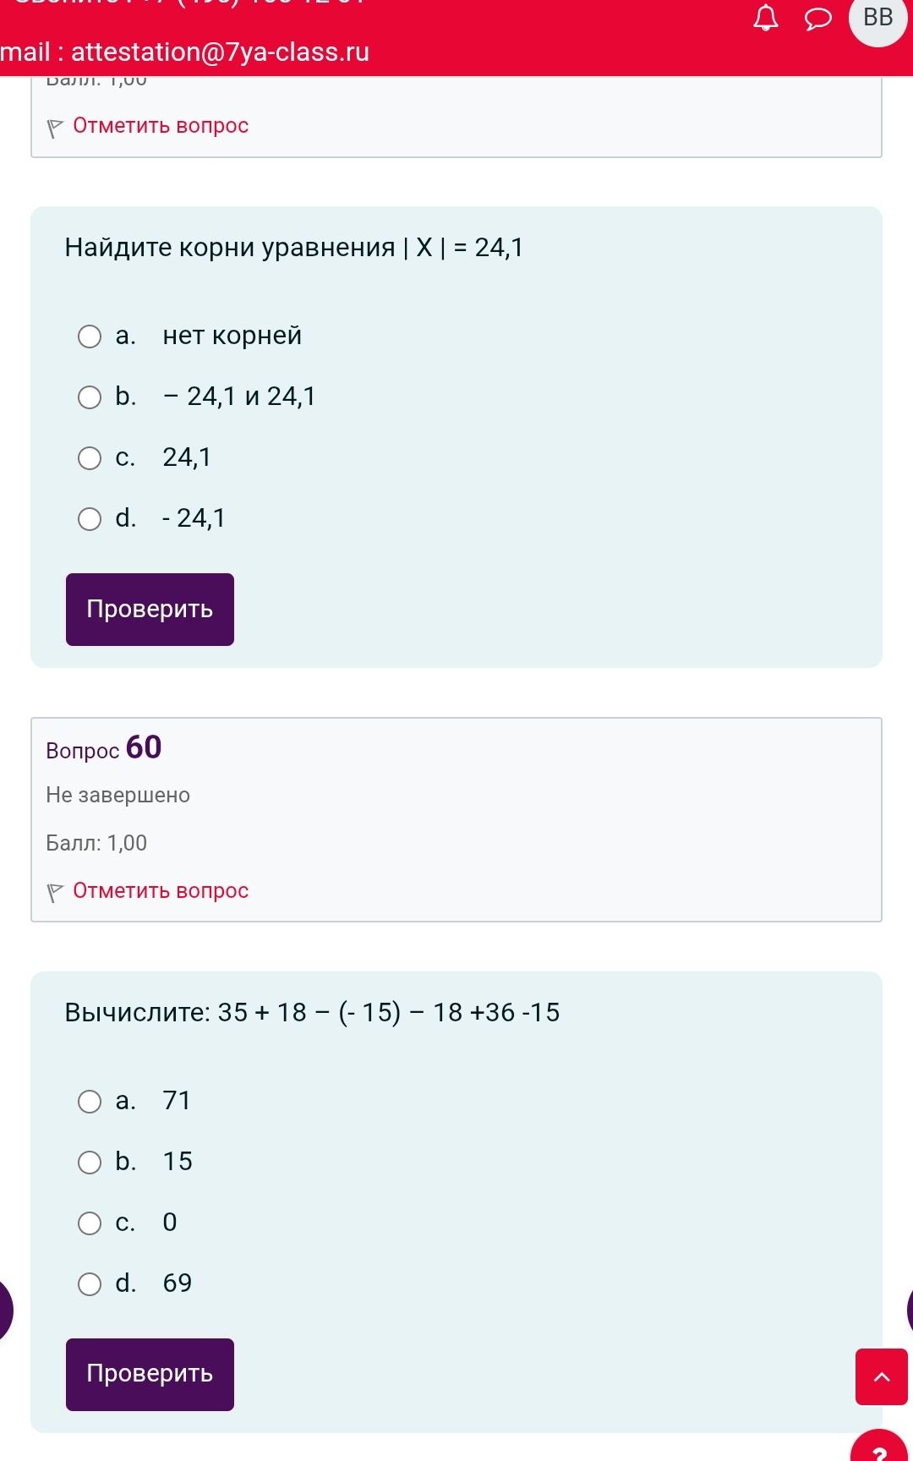Screen dimensions: 913x1461
Task: Click Проверить under the calculation question
Action: 150,1375
